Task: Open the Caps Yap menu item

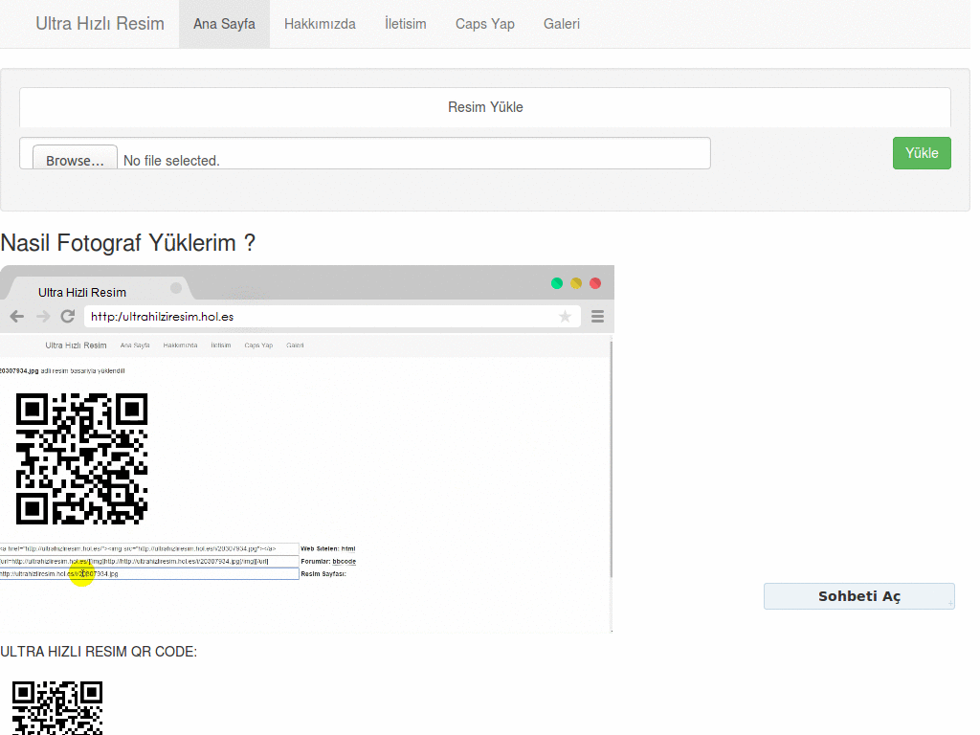Action: 485,24
